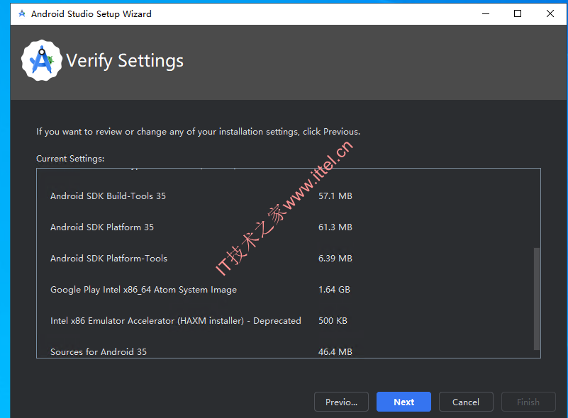Click the 1.64 GB size value
The width and height of the screenshot is (568, 418).
pyautogui.click(x=334, y=290)
